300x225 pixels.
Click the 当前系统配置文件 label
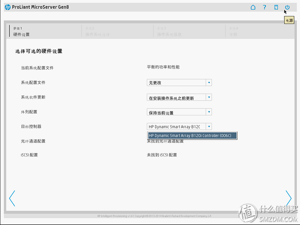pos(37,67)
